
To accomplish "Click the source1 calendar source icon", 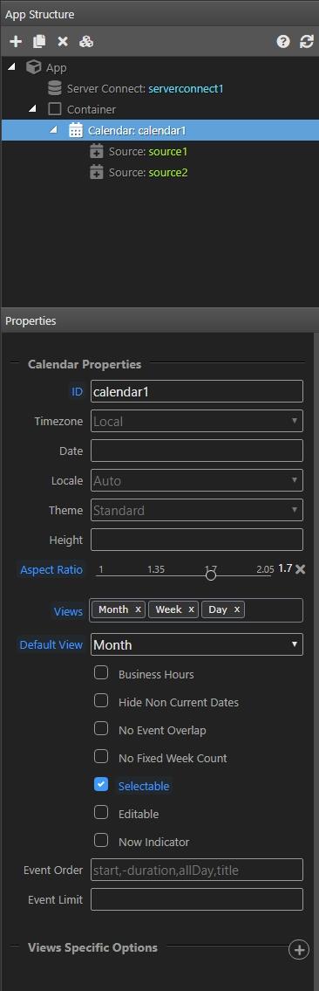I will pos(97,152).
